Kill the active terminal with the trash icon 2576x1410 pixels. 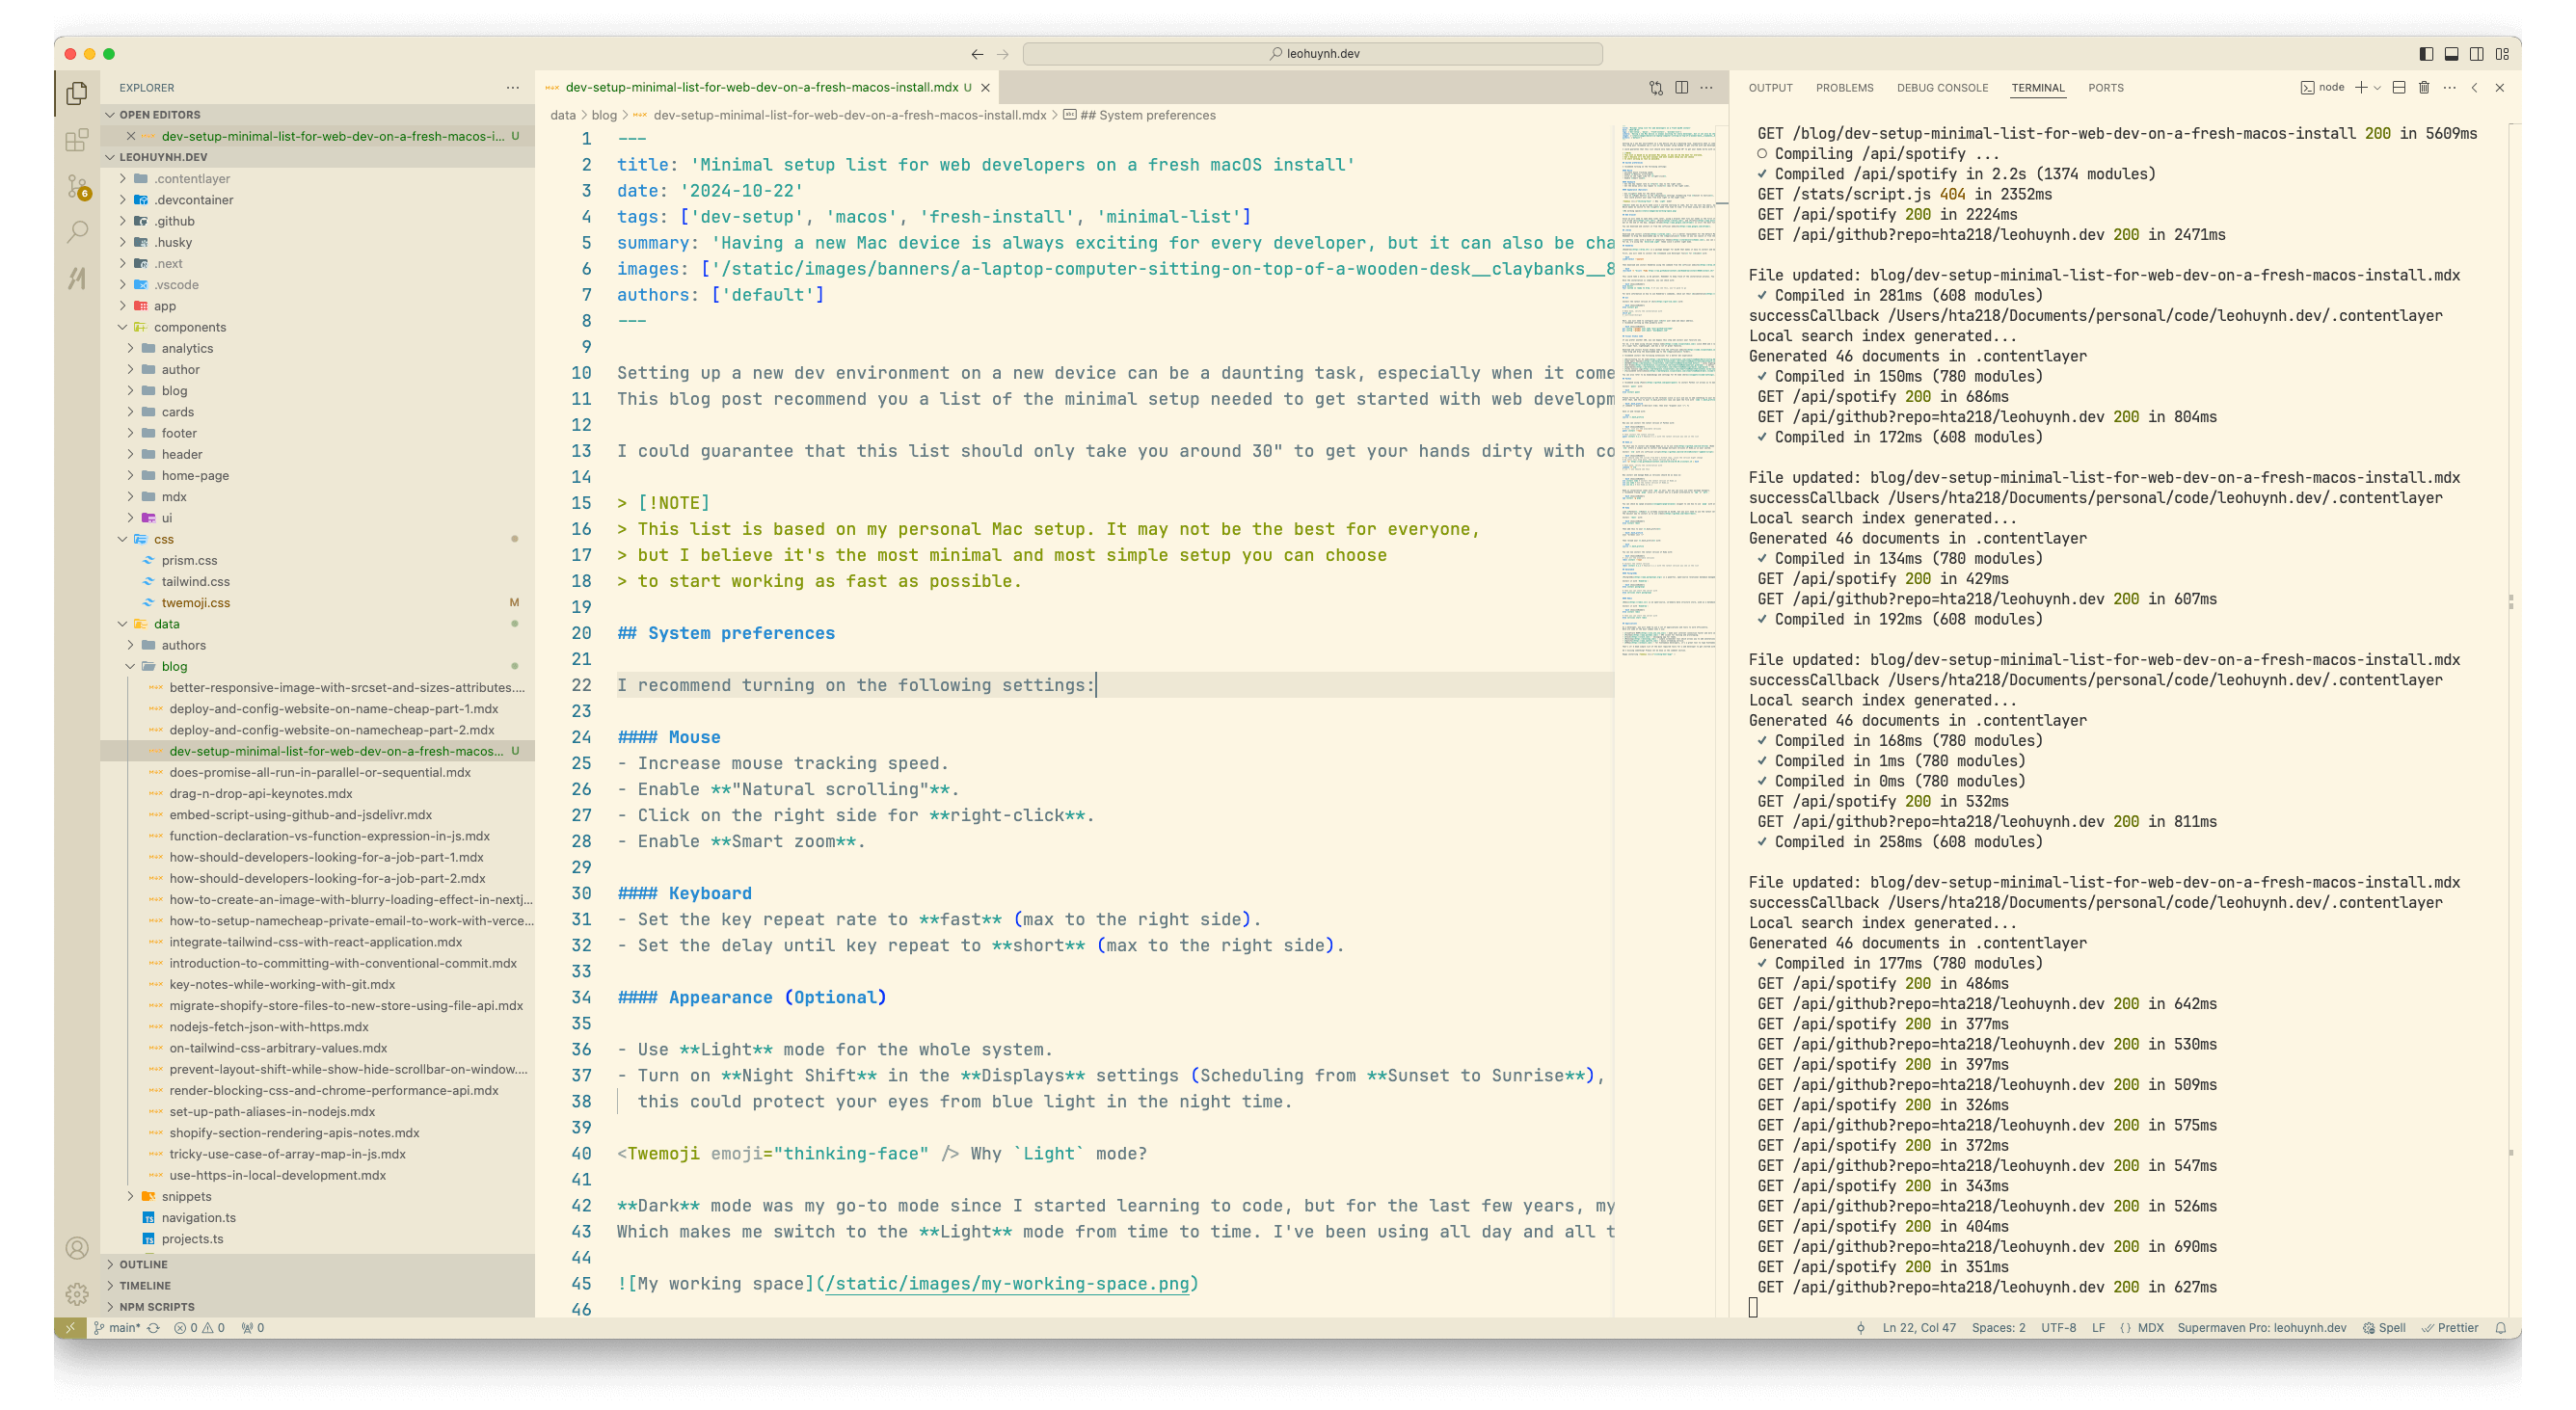click(x=2422, y=88)
